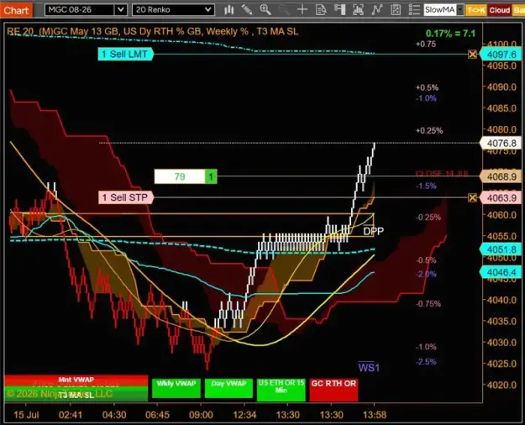Click the 4046.4 cyan price label
Screen dimensions: 525x425
501,272
